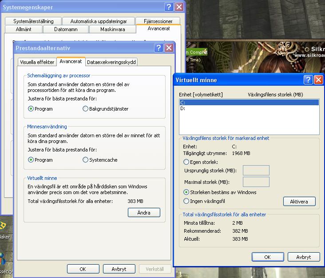
Task: Switch to the Visuella effekter tab
Action: 37,62
